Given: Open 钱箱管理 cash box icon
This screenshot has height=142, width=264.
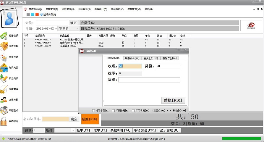Looking at the screenshot, I should pyautogui.click(x=4, y=89).
